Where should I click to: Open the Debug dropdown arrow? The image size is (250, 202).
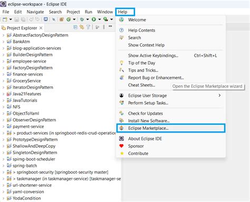(88, 19)
